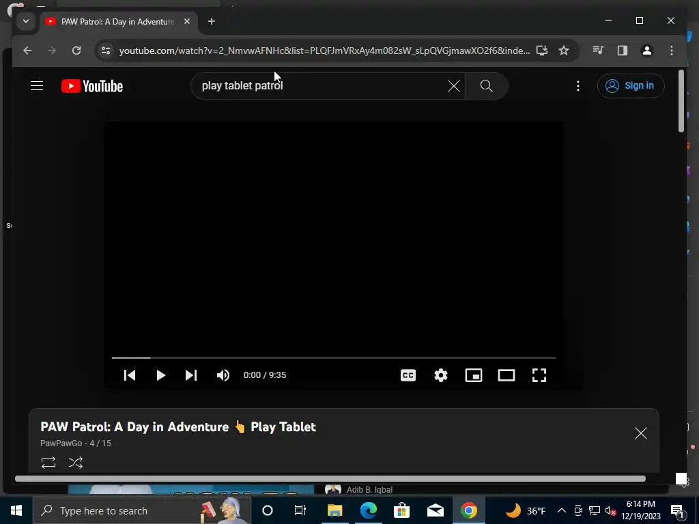Viewport: 699px width, 524px height.
Task: Click Adib B. Iqbal channel name
Action: tap(369, 490)
